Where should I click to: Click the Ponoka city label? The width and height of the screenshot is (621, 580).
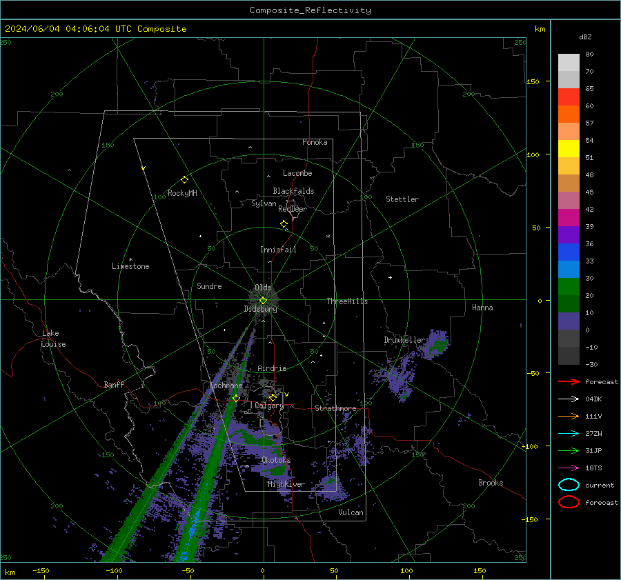coord(315,142)
